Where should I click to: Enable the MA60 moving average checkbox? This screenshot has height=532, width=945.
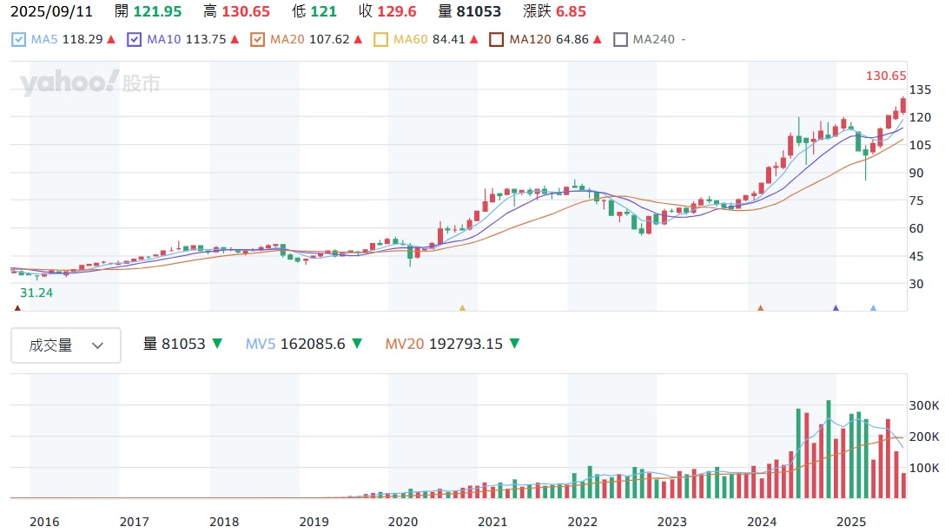coord(380,40)
